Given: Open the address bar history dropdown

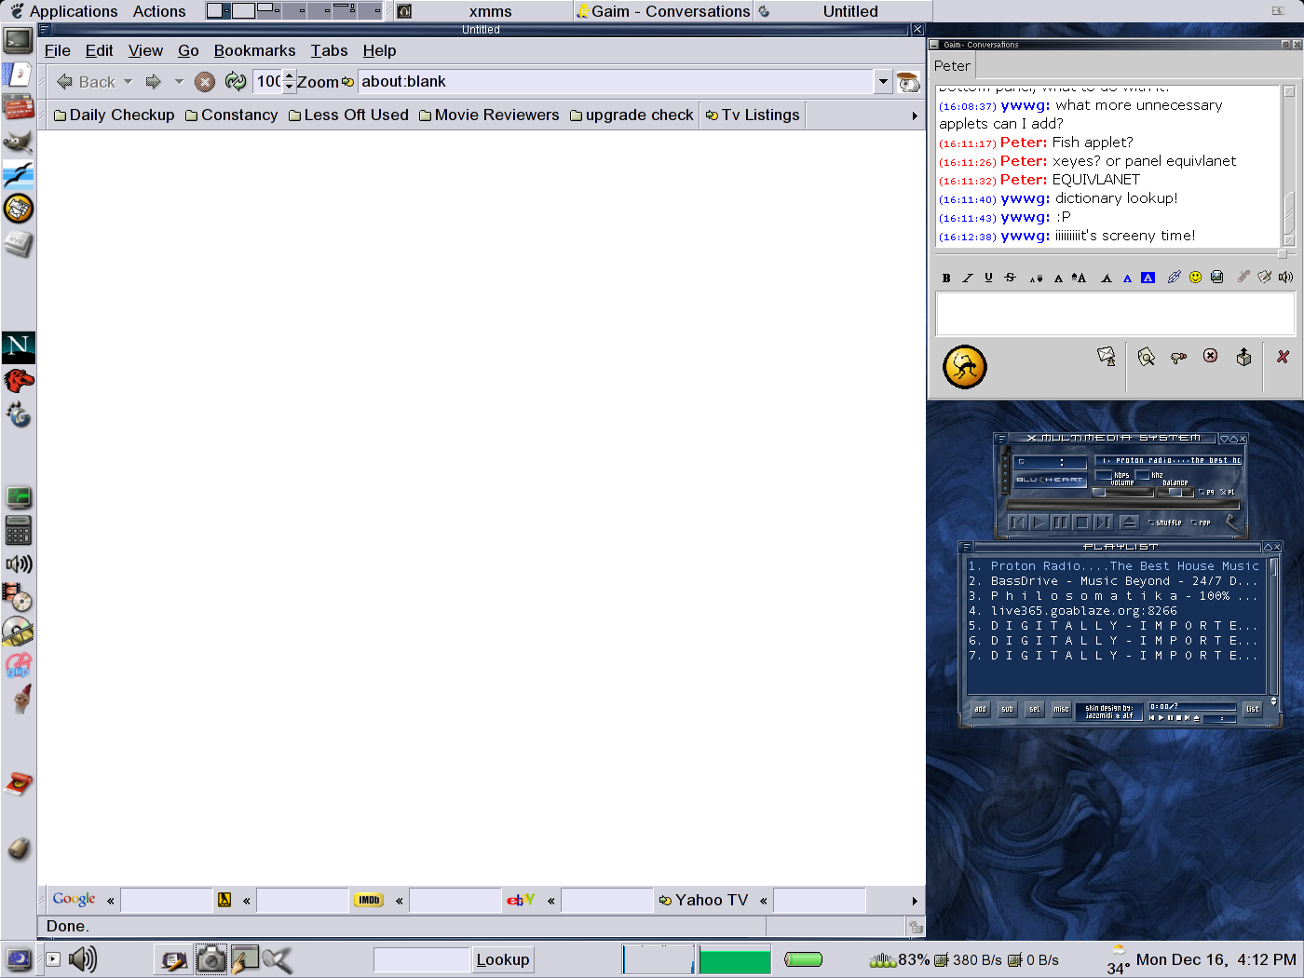Looking at the screenshot, I should [883, 82].
